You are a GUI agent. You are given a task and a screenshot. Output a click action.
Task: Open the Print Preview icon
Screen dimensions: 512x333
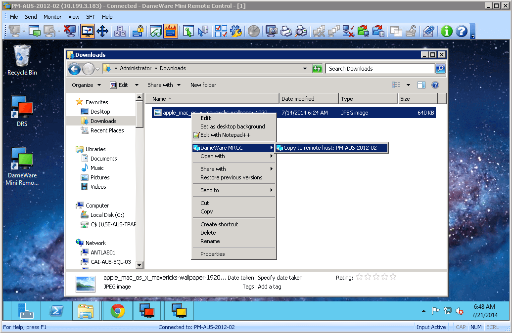[301, 31]
